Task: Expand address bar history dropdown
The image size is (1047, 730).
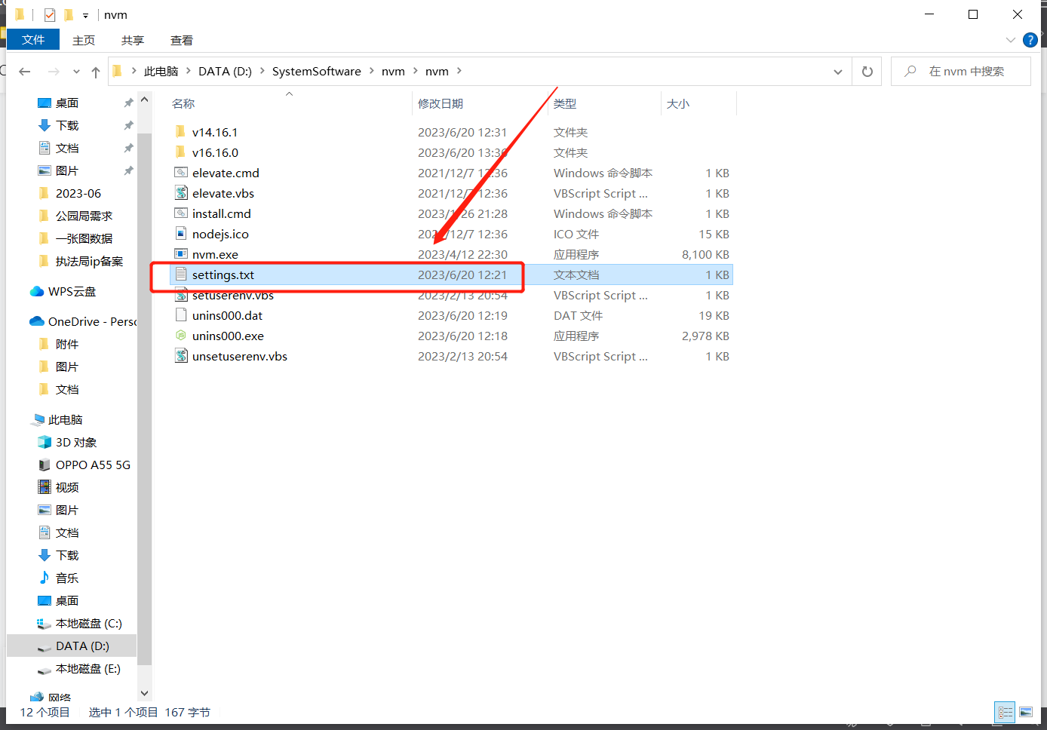Action: coord(838,72)
